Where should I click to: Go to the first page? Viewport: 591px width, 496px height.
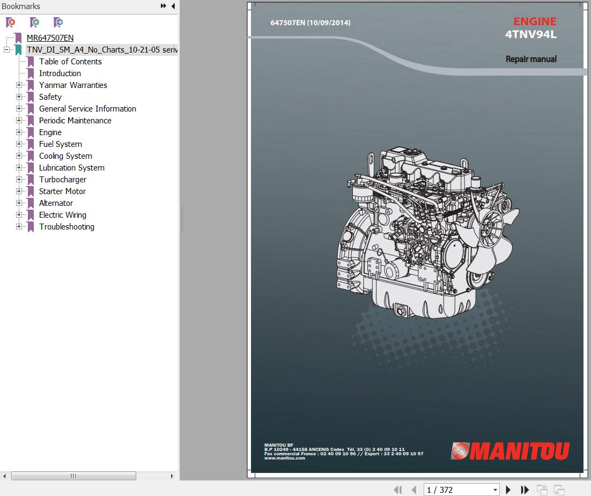[x=397, y=490]
